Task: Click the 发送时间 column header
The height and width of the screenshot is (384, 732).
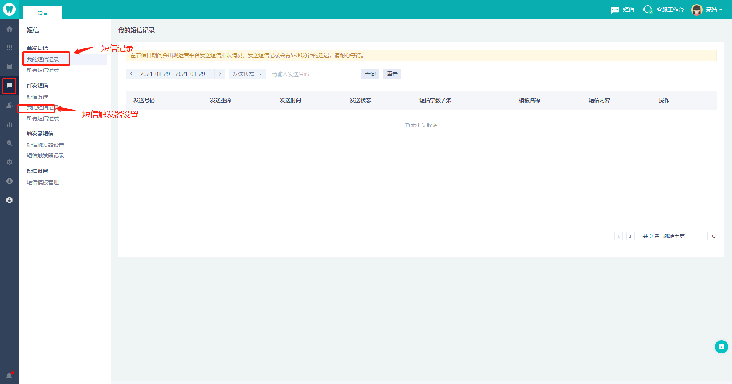Action: tap(291, 100)
